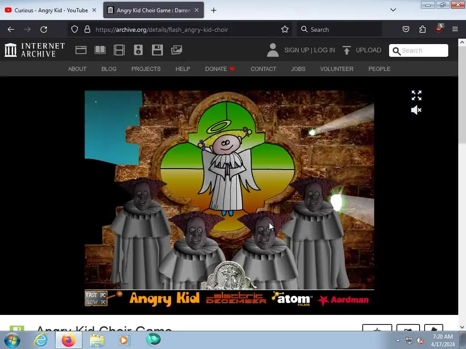
Task: Open Internet Archive home logo
Action: point(35,50)
